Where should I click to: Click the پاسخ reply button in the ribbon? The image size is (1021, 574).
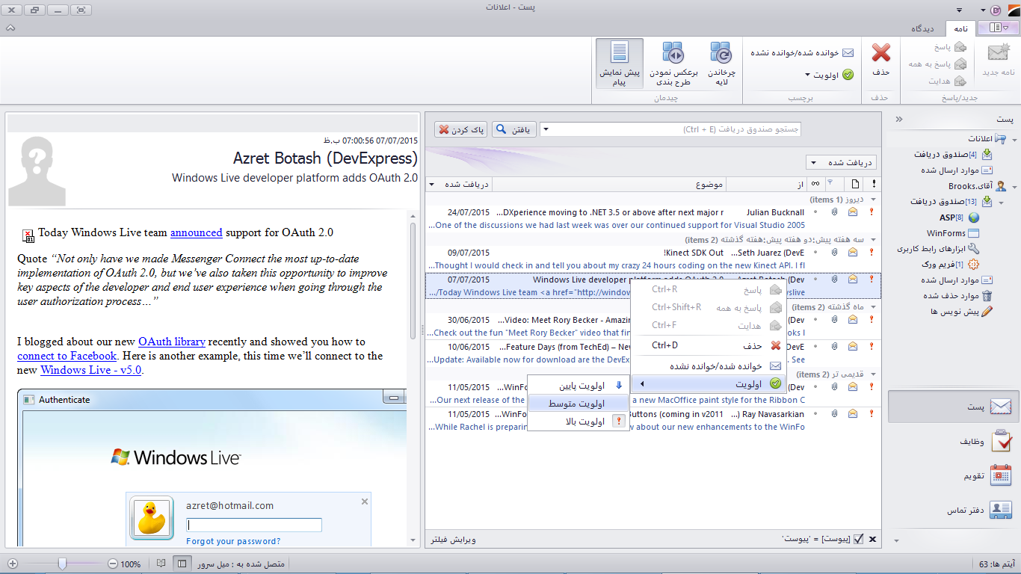(x=949, y=47)
